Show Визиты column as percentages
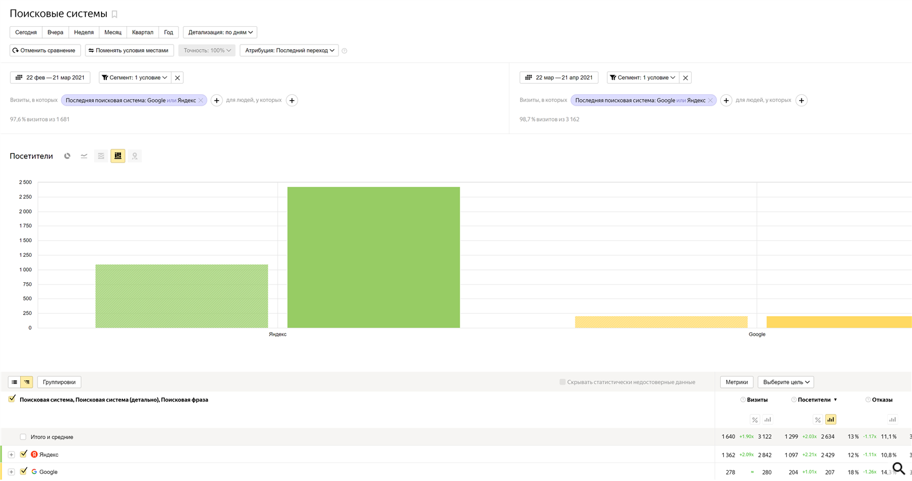912x481 pixels. [x=755, y=420]
